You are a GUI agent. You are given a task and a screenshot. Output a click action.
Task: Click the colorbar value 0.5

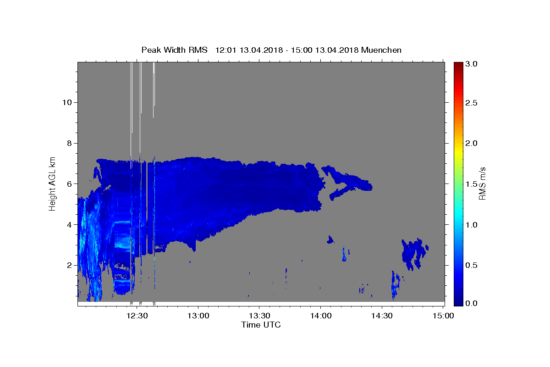point(472,266)
